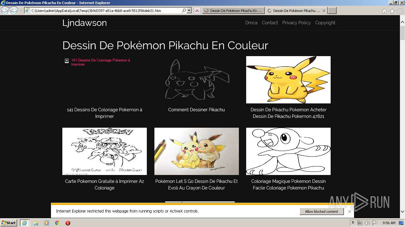
Task: Click the browser Back arrow button
Action: pos(5,10)
